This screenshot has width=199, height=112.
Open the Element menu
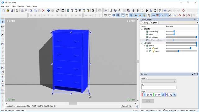21,6
